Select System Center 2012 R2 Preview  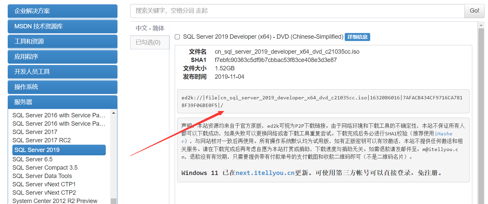[55, 201]
